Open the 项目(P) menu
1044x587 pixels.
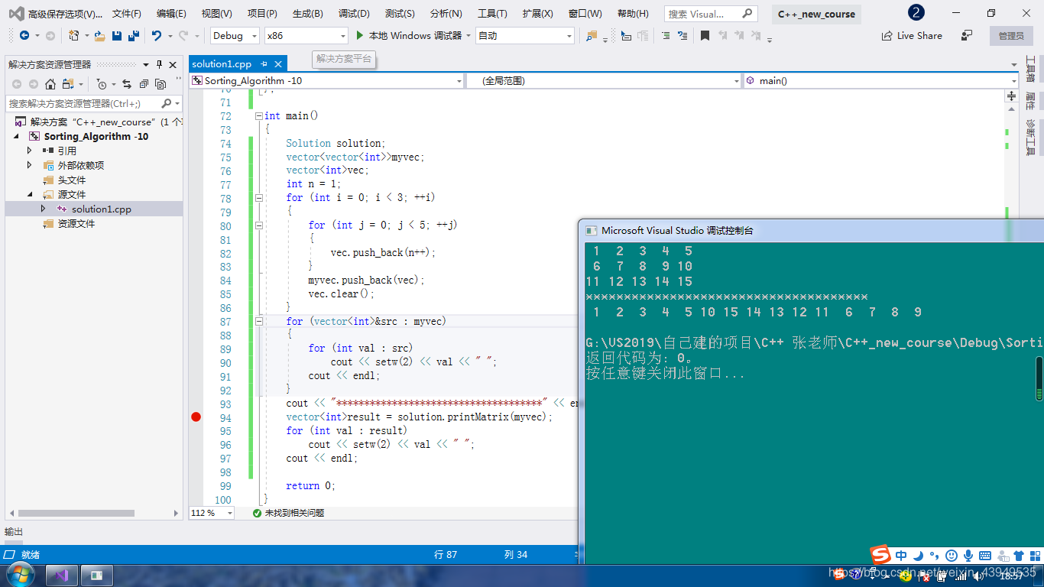pyautogui.click(x=262, y=14)
